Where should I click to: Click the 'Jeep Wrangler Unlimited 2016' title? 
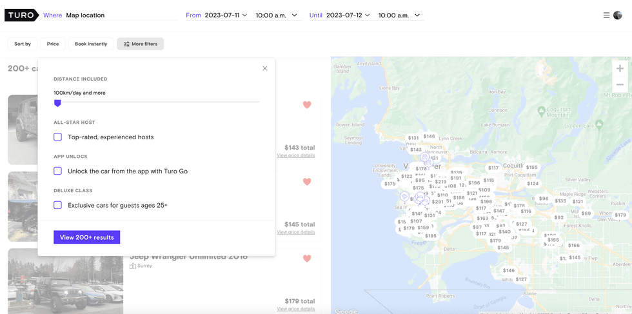[188, 257]
